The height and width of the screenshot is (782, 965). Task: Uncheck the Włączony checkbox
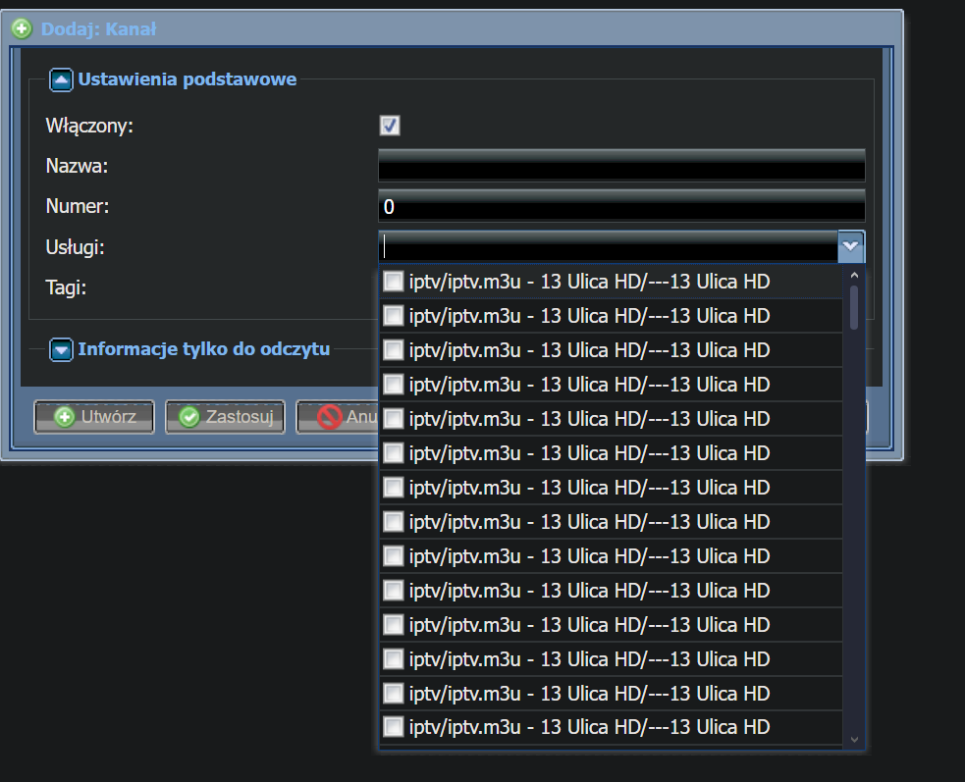point(390,126)
